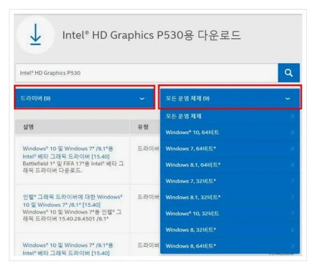Choose Windows 8, 64비트 option

230,246
